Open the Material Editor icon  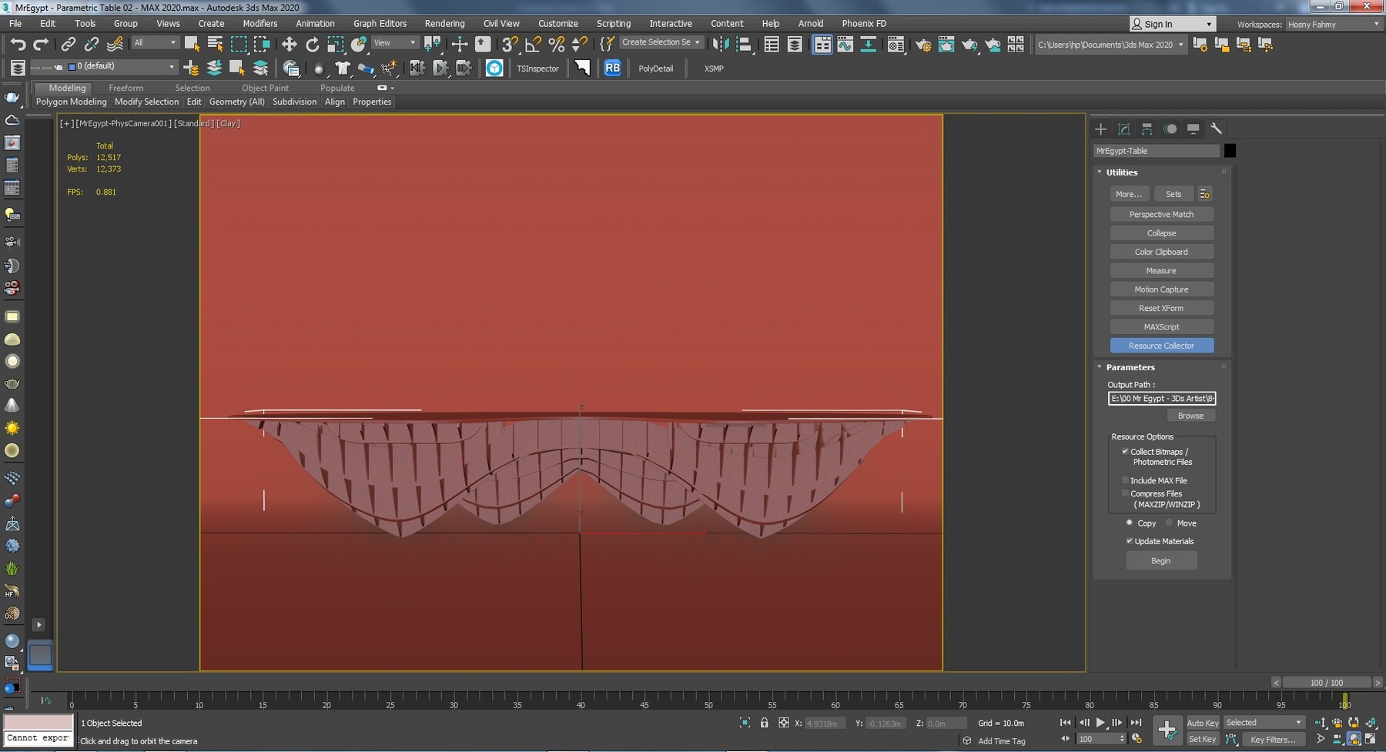pyautogui.click(x=896, y=44)
